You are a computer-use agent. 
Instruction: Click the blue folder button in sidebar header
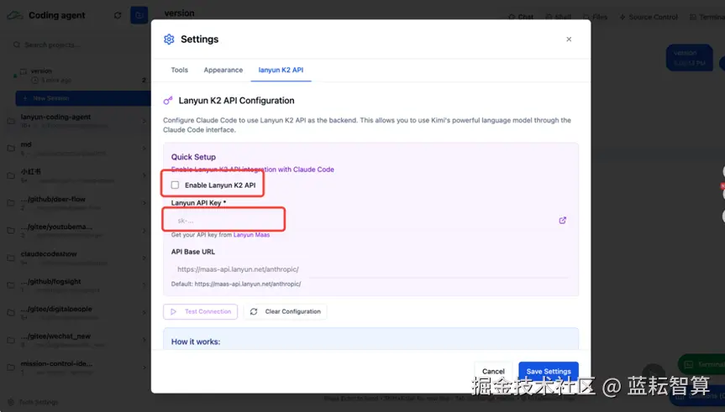139,15
